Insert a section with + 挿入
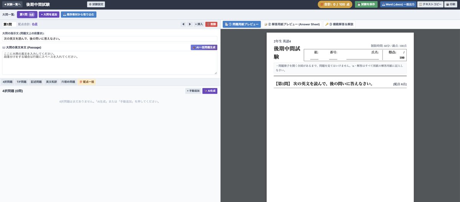Viewport: 460px width, 202px height. (199, 24)
